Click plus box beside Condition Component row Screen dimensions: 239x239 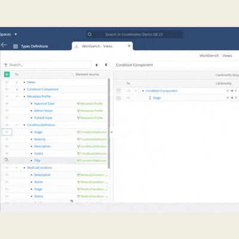118,91
